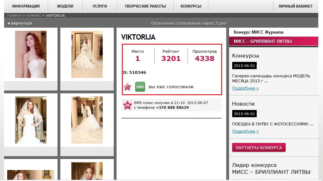This screenshot has height=181, width=323.
Task: Select МИСС – БРИЛЛИАНТ ЛИТВЫ tab
Action: tap(274, 41)
